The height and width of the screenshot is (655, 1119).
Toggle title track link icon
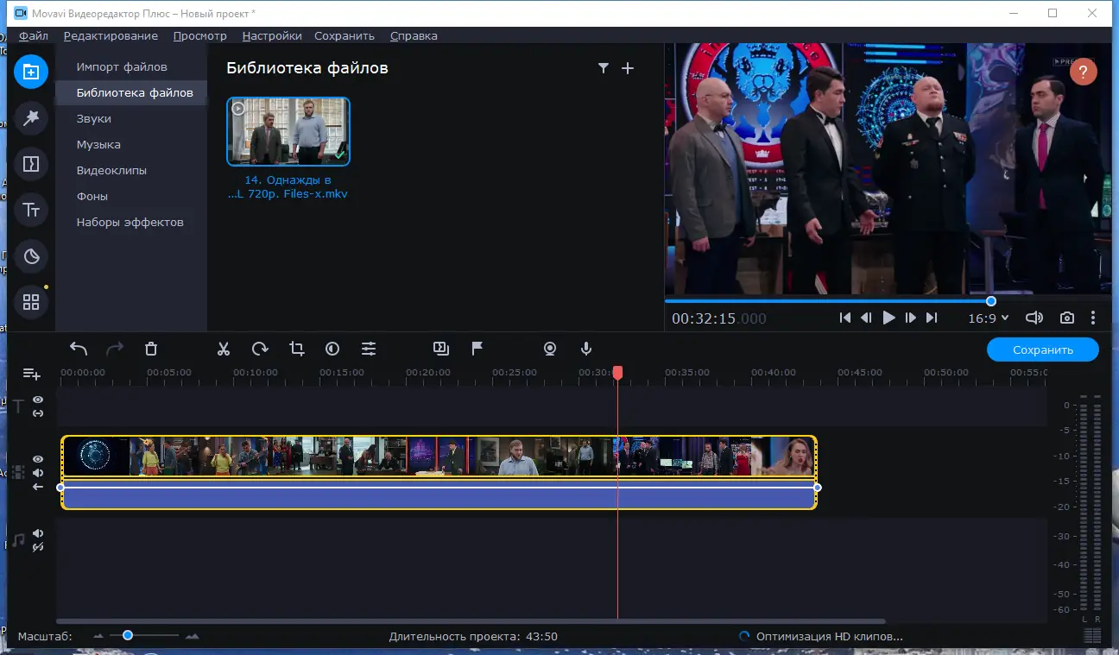(x=38, y=413)
